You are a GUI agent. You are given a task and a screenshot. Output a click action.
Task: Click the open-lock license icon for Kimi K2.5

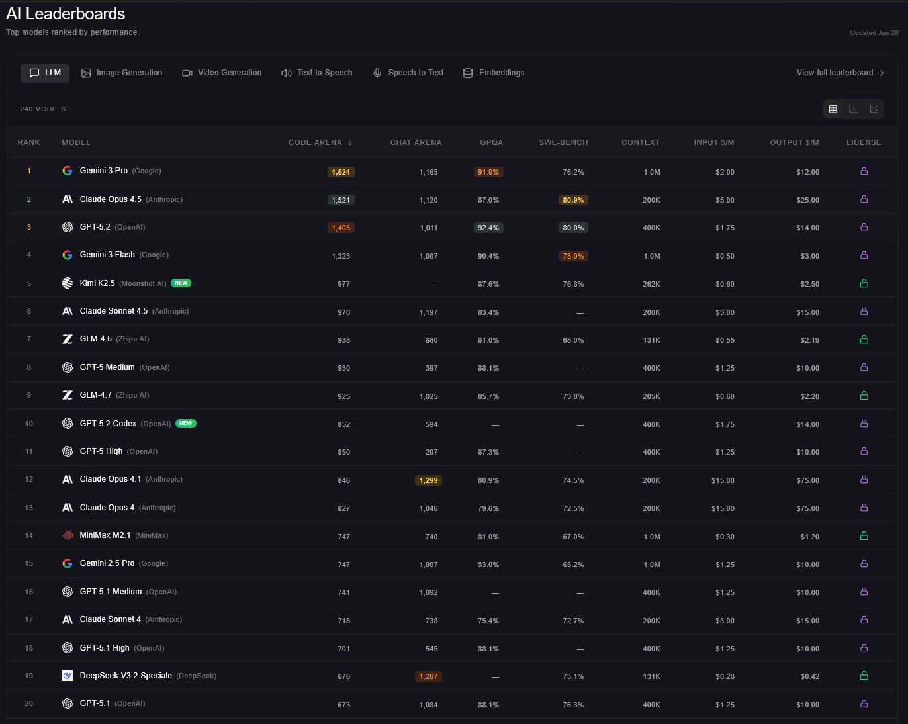(864, 283)
